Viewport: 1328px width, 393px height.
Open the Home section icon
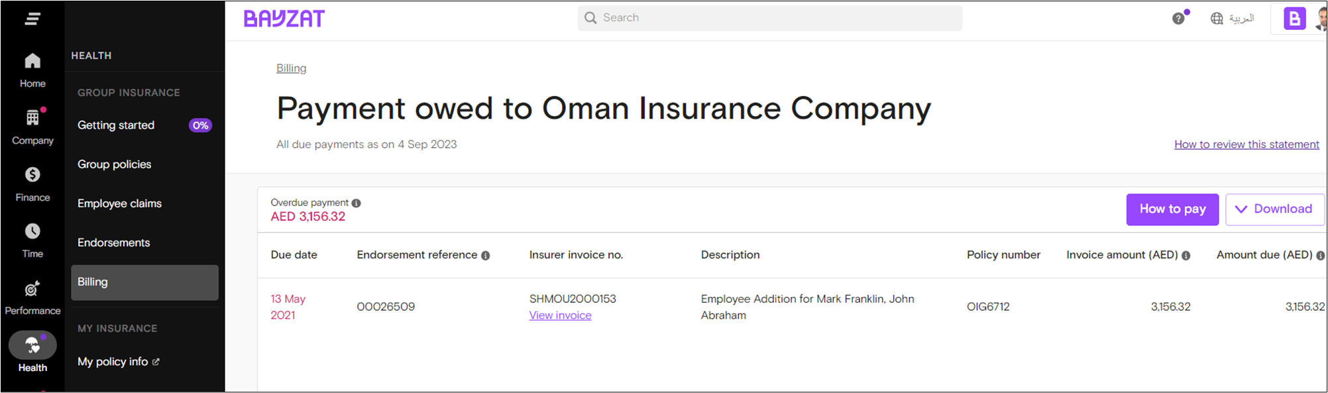[32, 61]
